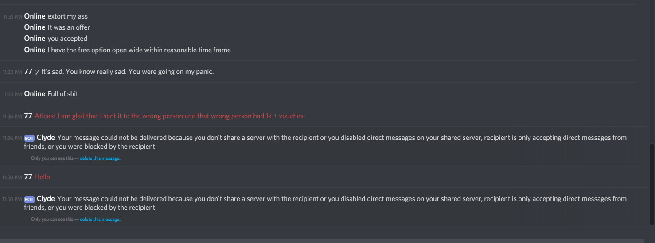Select the Online username next to 'It was an offer'
Screen dimensions: 655x243
tap(35, 27)
